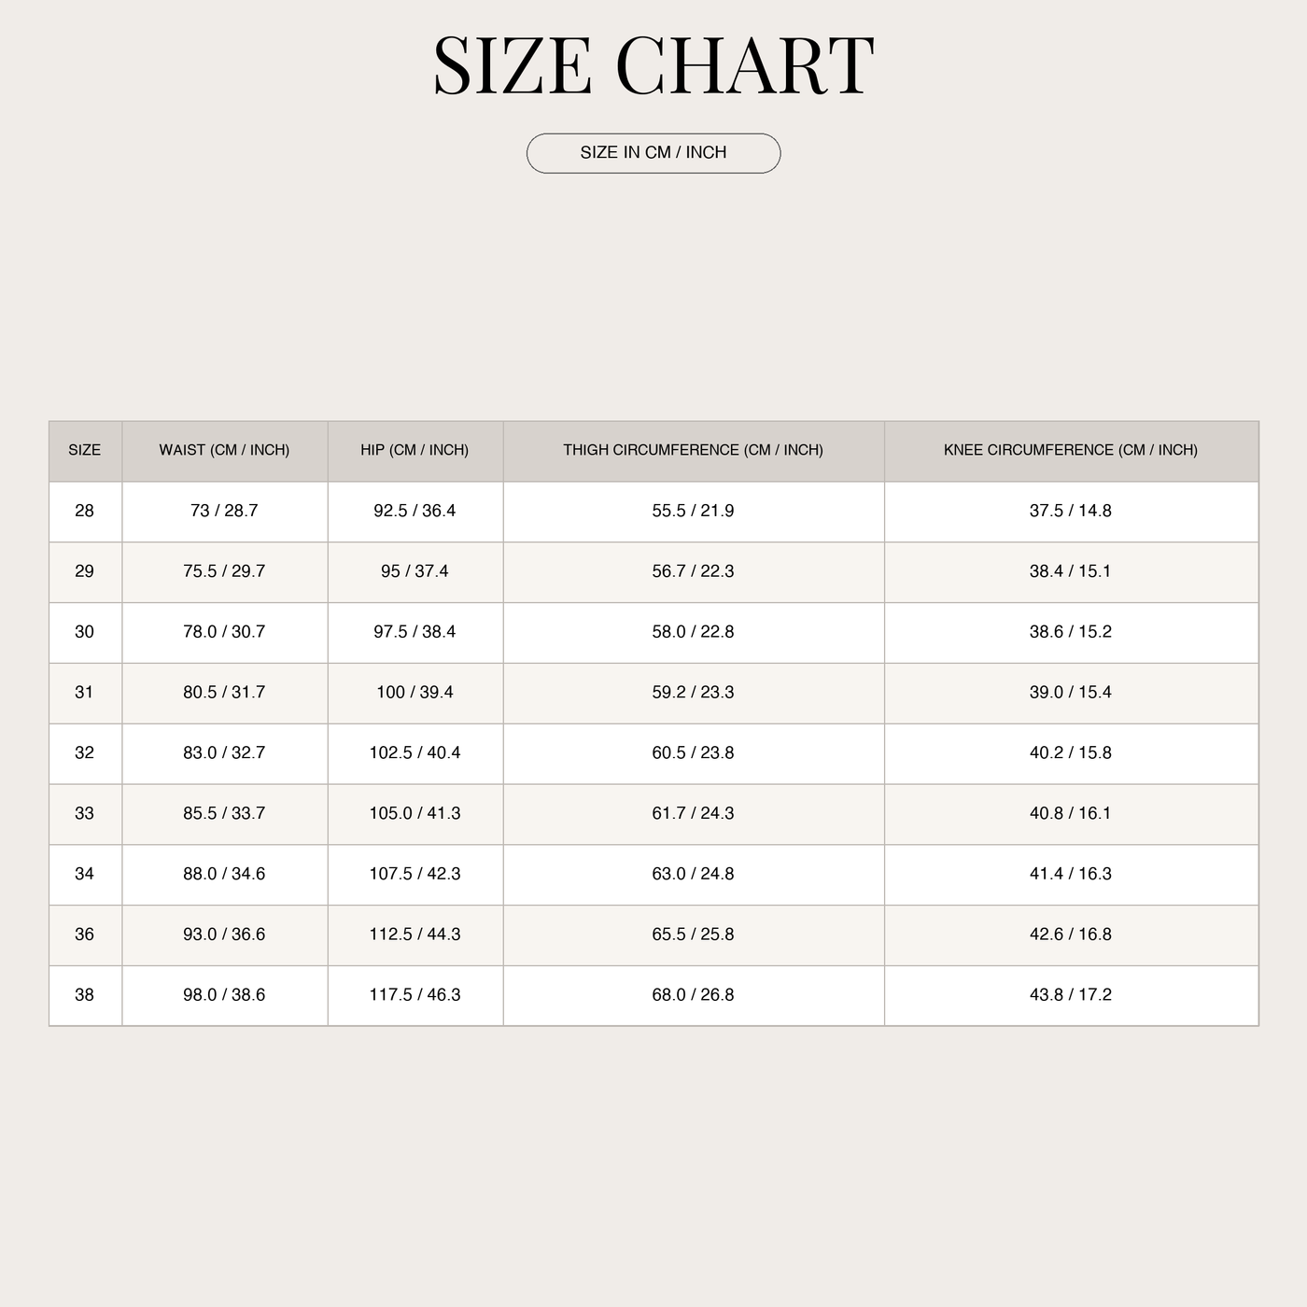Viewport: 1307px width, 1307px height.
Task: Click hip value 97.5 / 38.4
Action: pyautogui.click(x=415, y=632)
